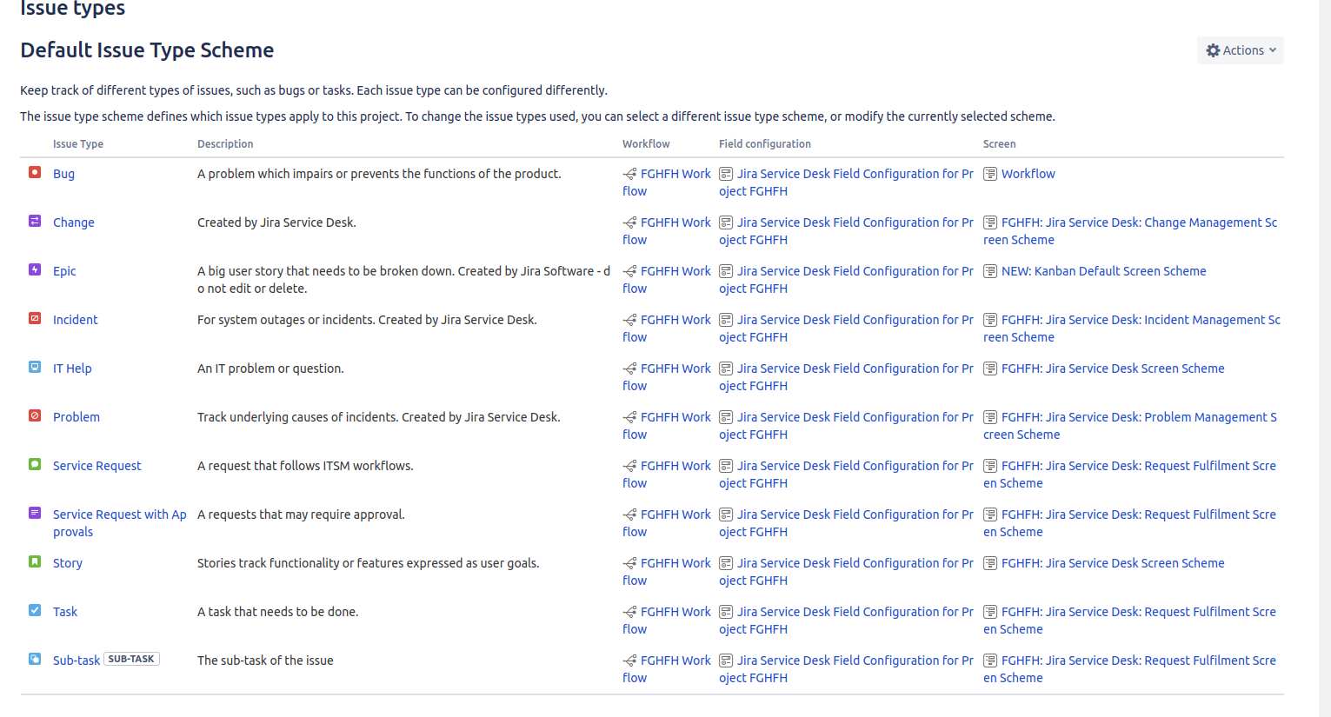The width and height of the screenshot is (1331, 717).
Task: Open the field configuration link in the Task row
Action: [x=847, y=621]
